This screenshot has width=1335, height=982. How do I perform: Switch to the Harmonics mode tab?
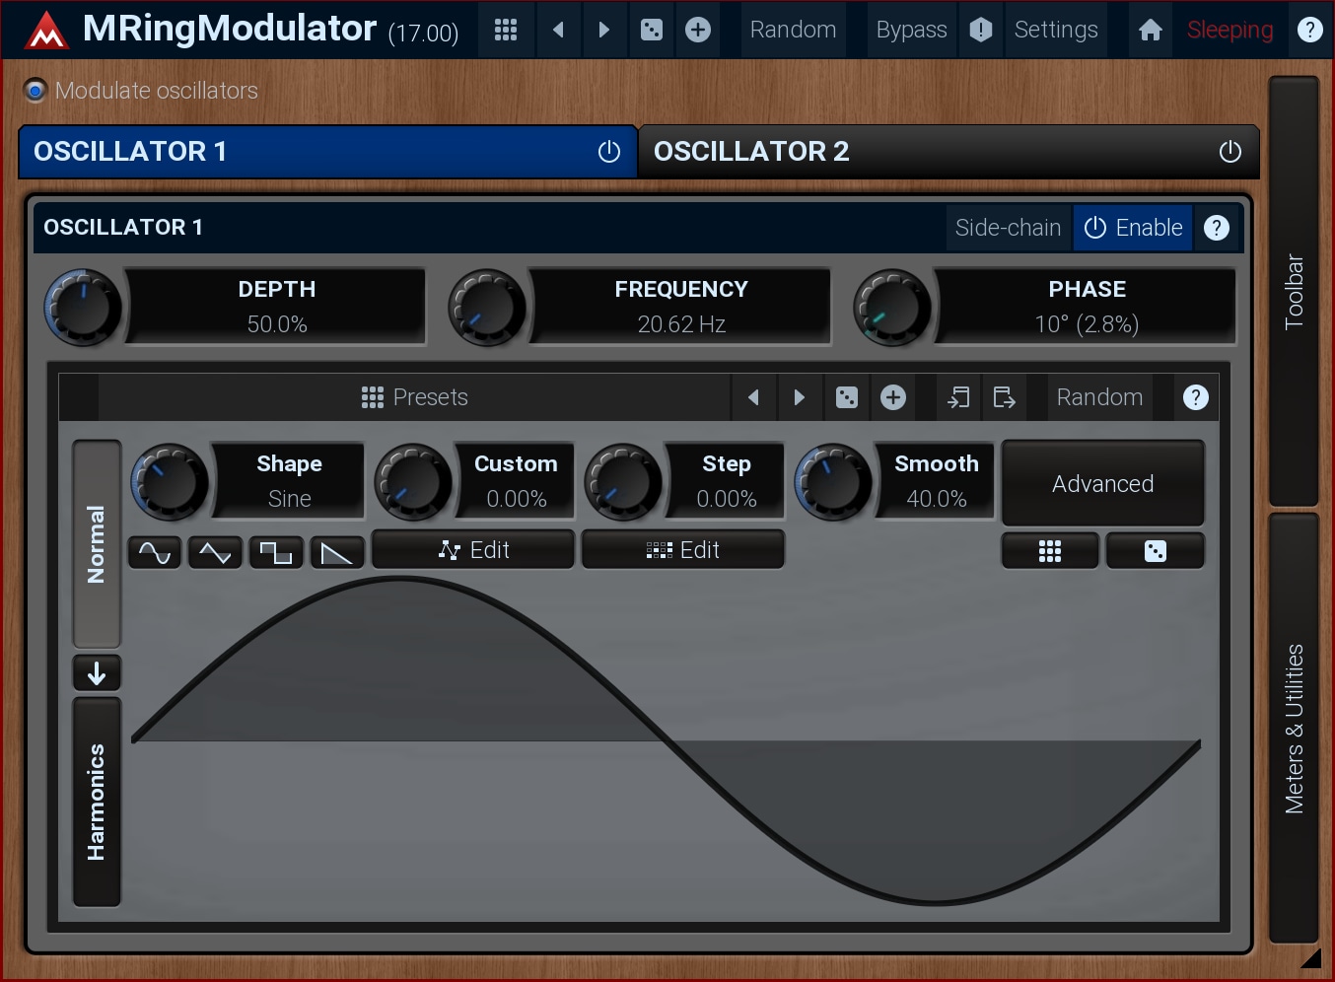pyautogui.click(x=97, y=801)
